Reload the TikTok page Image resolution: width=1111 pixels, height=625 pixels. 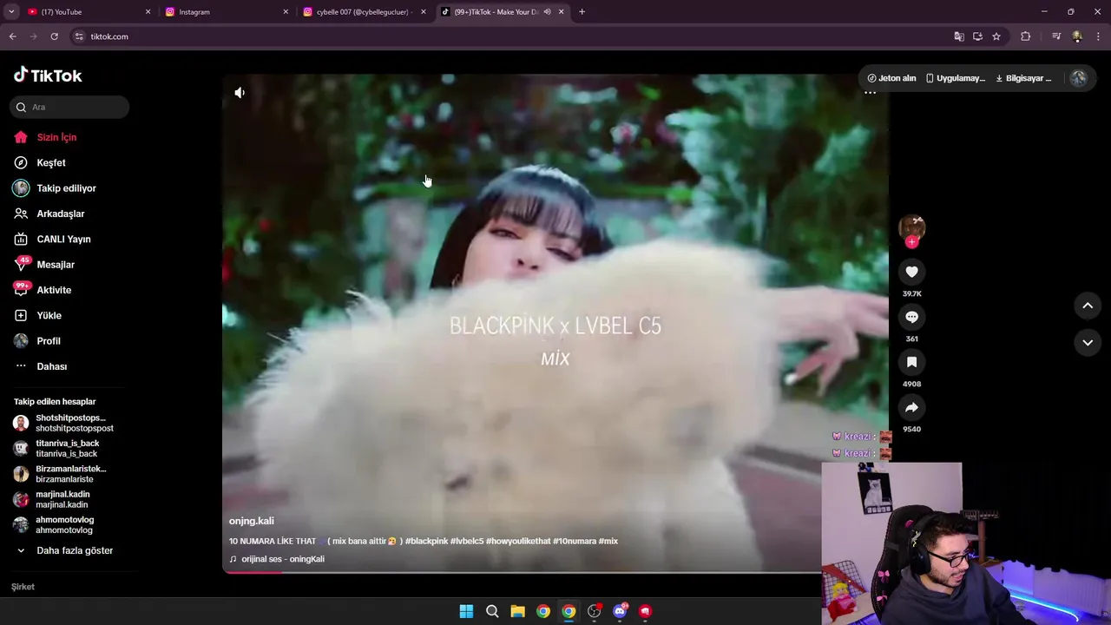pyautogui.click(x=54, y=36)
